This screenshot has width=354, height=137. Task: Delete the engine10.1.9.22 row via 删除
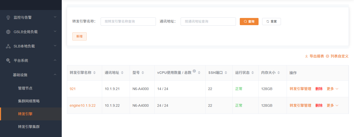pyautogui.click(x=319, y=105)
